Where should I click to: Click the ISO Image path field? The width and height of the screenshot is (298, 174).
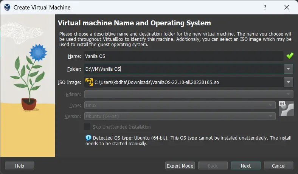pyautogui.click(x=184, y=82)
